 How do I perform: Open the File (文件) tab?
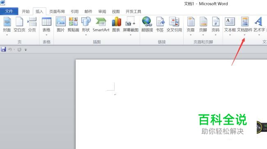[9, 11]
